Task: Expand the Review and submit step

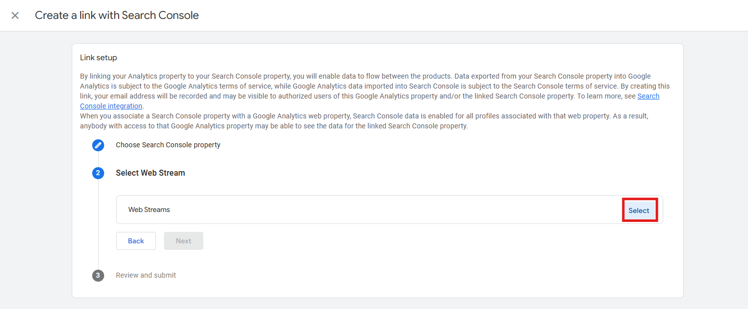Action: tap(146, 275)
